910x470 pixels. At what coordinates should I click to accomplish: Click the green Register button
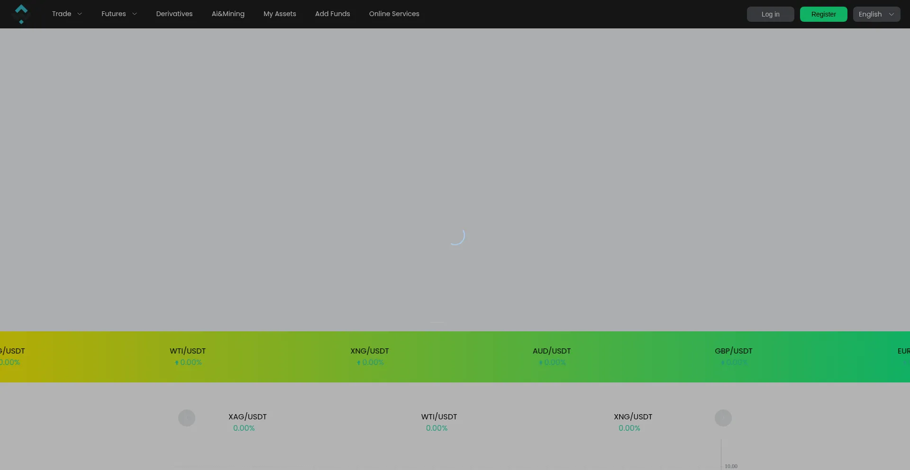point(823,14)
